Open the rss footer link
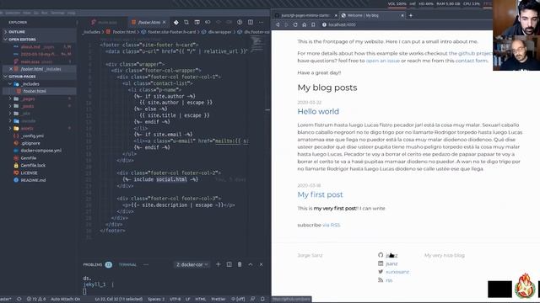Image resolution: width=540 pixels, height=303 pixels. (x=389, y=280)
